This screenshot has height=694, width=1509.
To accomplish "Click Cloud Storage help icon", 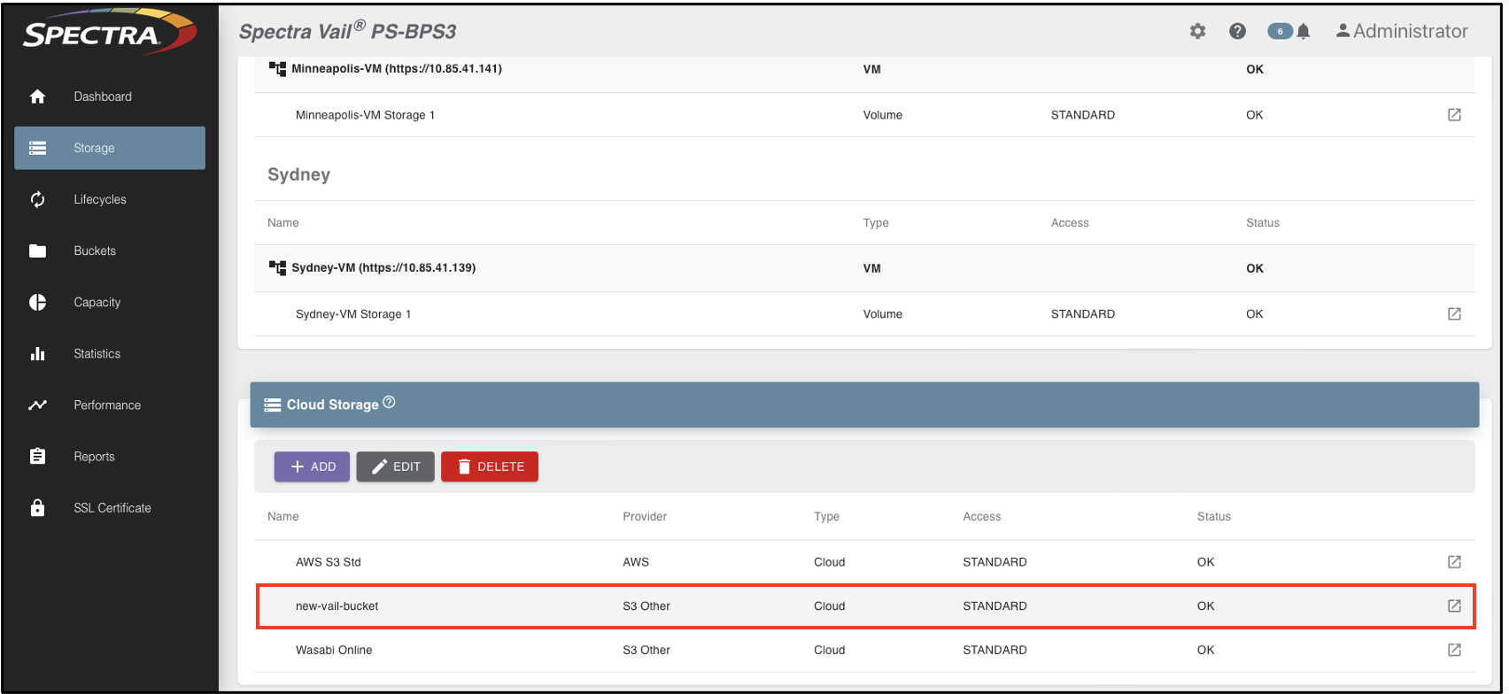I will (389, 402).
